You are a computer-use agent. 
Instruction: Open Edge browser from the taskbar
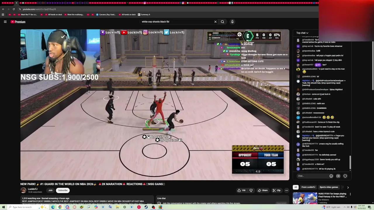pyautogui.click(x=53, y=207)
